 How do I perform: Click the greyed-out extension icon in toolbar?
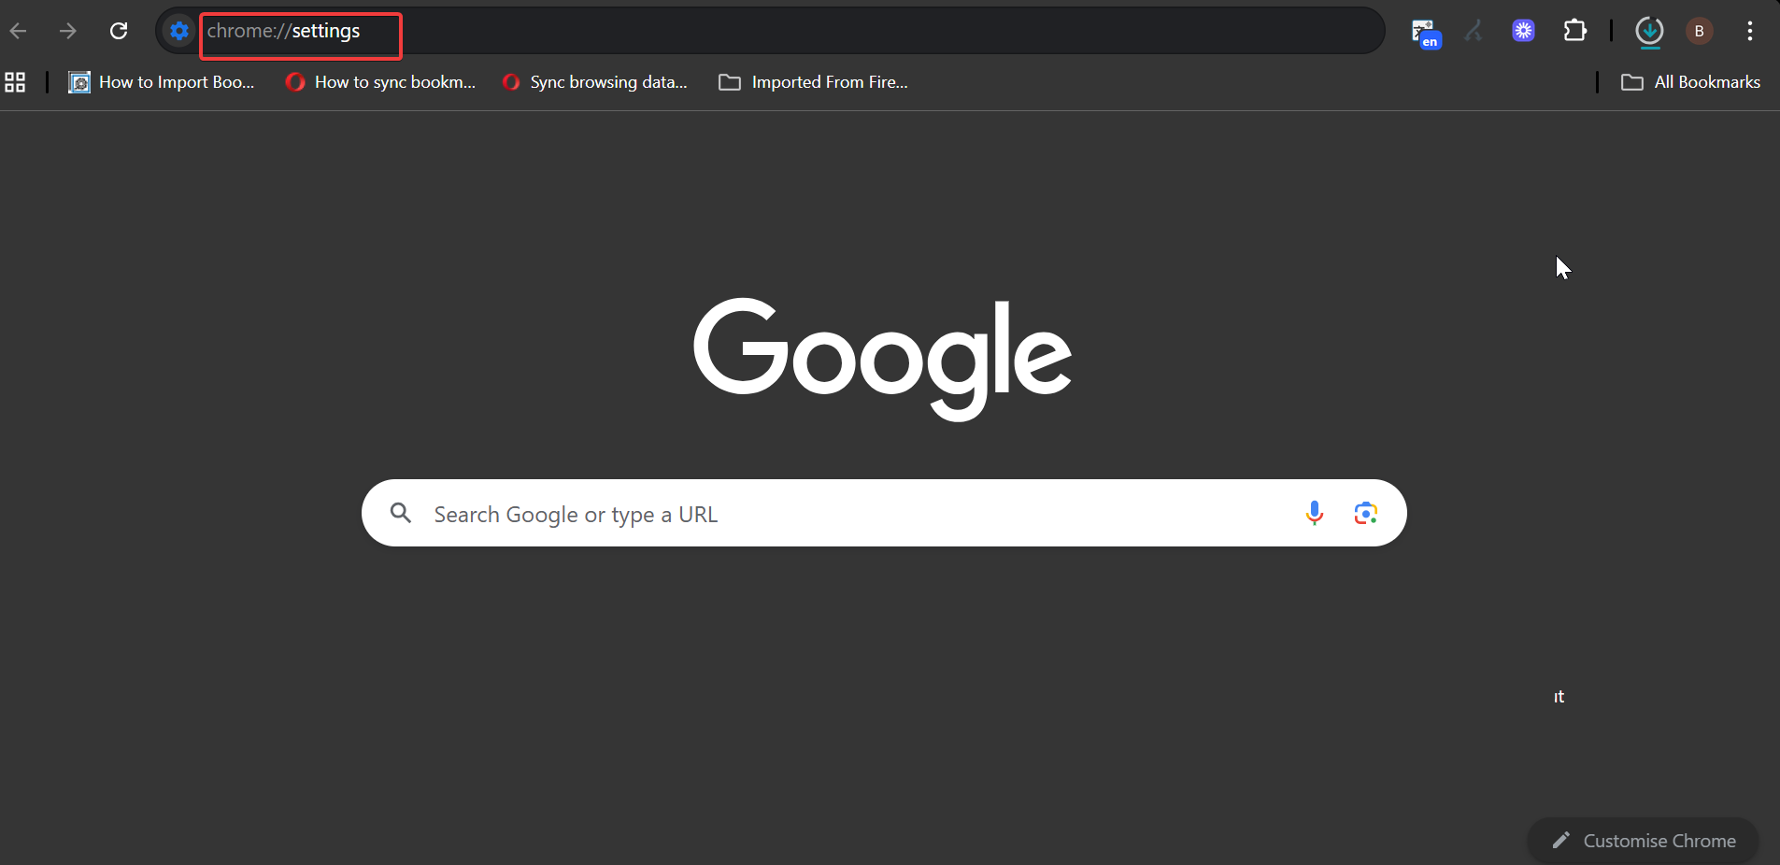point(1474,31)
